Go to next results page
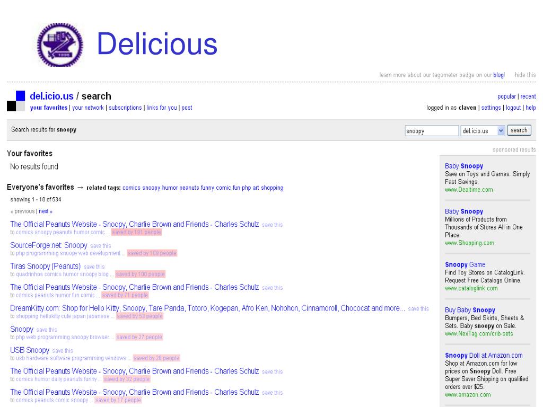543x407 pixels. click(x=46, y=211)
